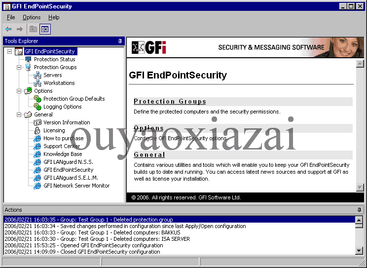
Task: Select the 'Opened GFI EndPointSecurity configuration' entry
Action: [179, 245]
